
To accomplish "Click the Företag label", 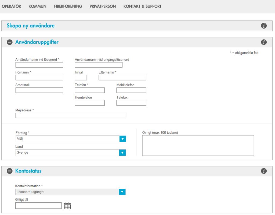I will (22, 133).
